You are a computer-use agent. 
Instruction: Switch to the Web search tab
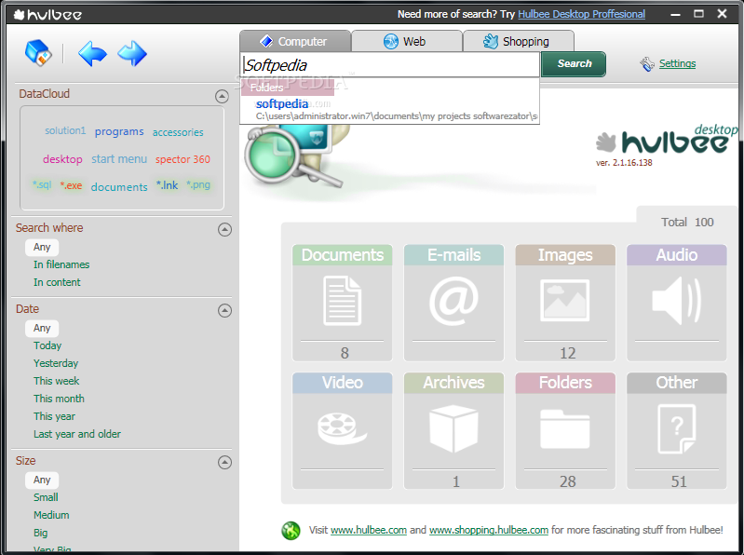[x=407, y=41]
